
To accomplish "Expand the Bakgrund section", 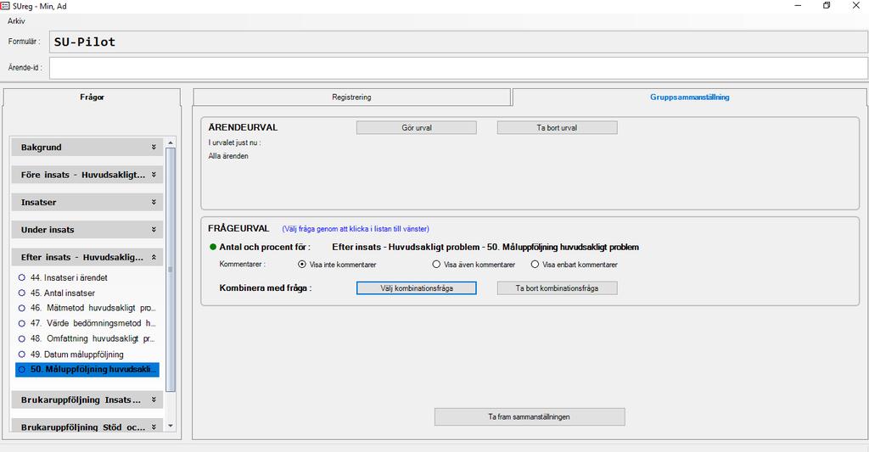I will click(x=87, y=148).
